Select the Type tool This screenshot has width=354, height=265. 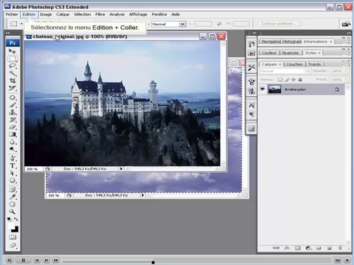(13, 166)
